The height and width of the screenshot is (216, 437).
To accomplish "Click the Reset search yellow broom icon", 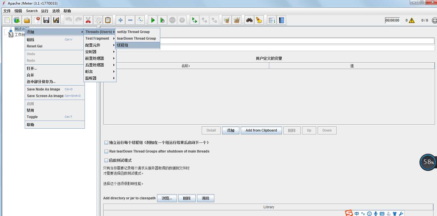I will [259, 20].
